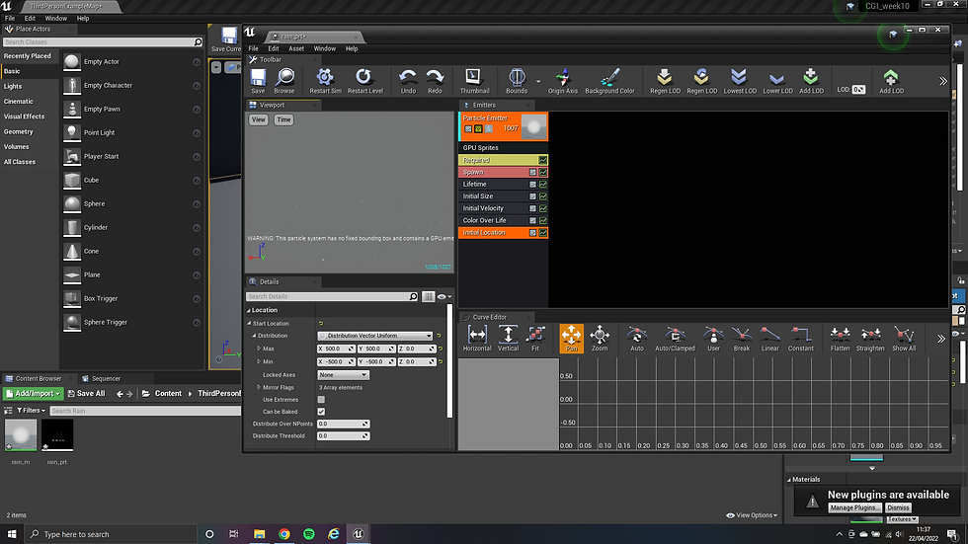
Task: Expand the toolbar overflow chevron
Action: tap(942, 81)
